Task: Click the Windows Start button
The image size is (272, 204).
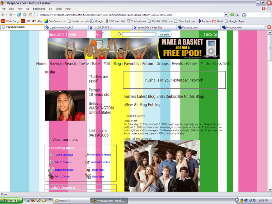Action: [11, 201]
